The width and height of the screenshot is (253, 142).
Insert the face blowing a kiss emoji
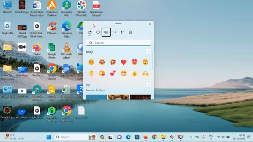coord(102,73)
